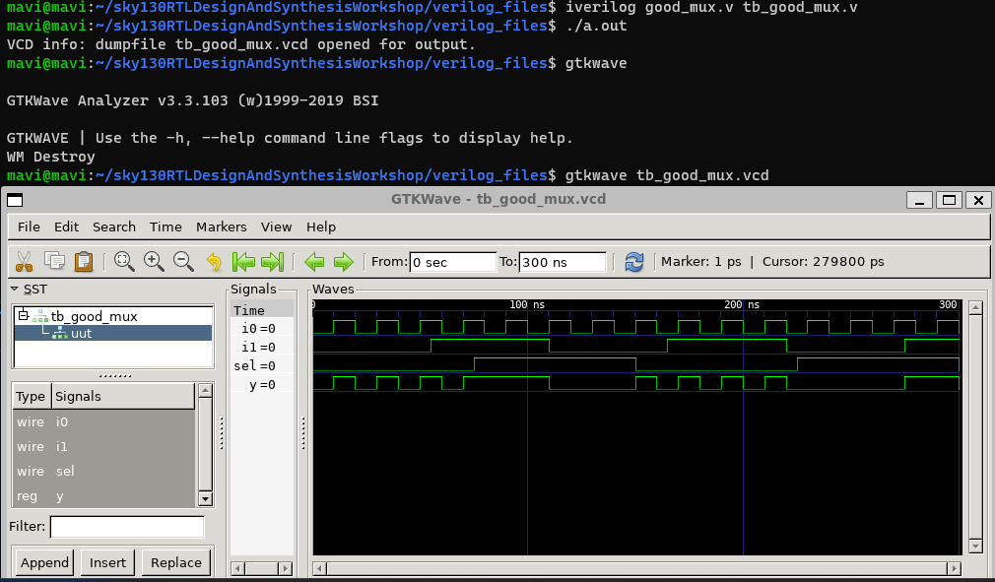Click the Zoom Undo yellow arrow icon

pyautogui.click(x=215, y=261)
